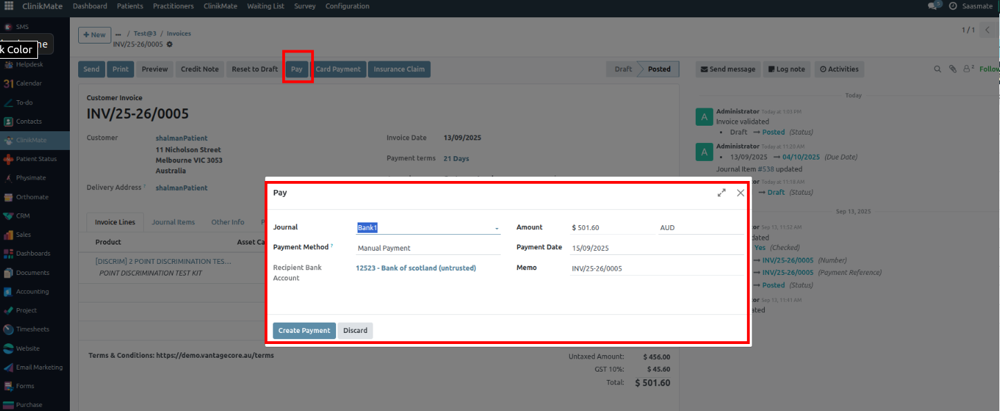The width and height of the screenshot is (1000, 411).
Task: Open the Timesheets sidebar icon
Action: (8, 329)
